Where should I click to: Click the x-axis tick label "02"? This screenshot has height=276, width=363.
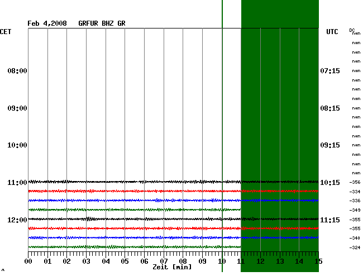[x=66, y=261]
